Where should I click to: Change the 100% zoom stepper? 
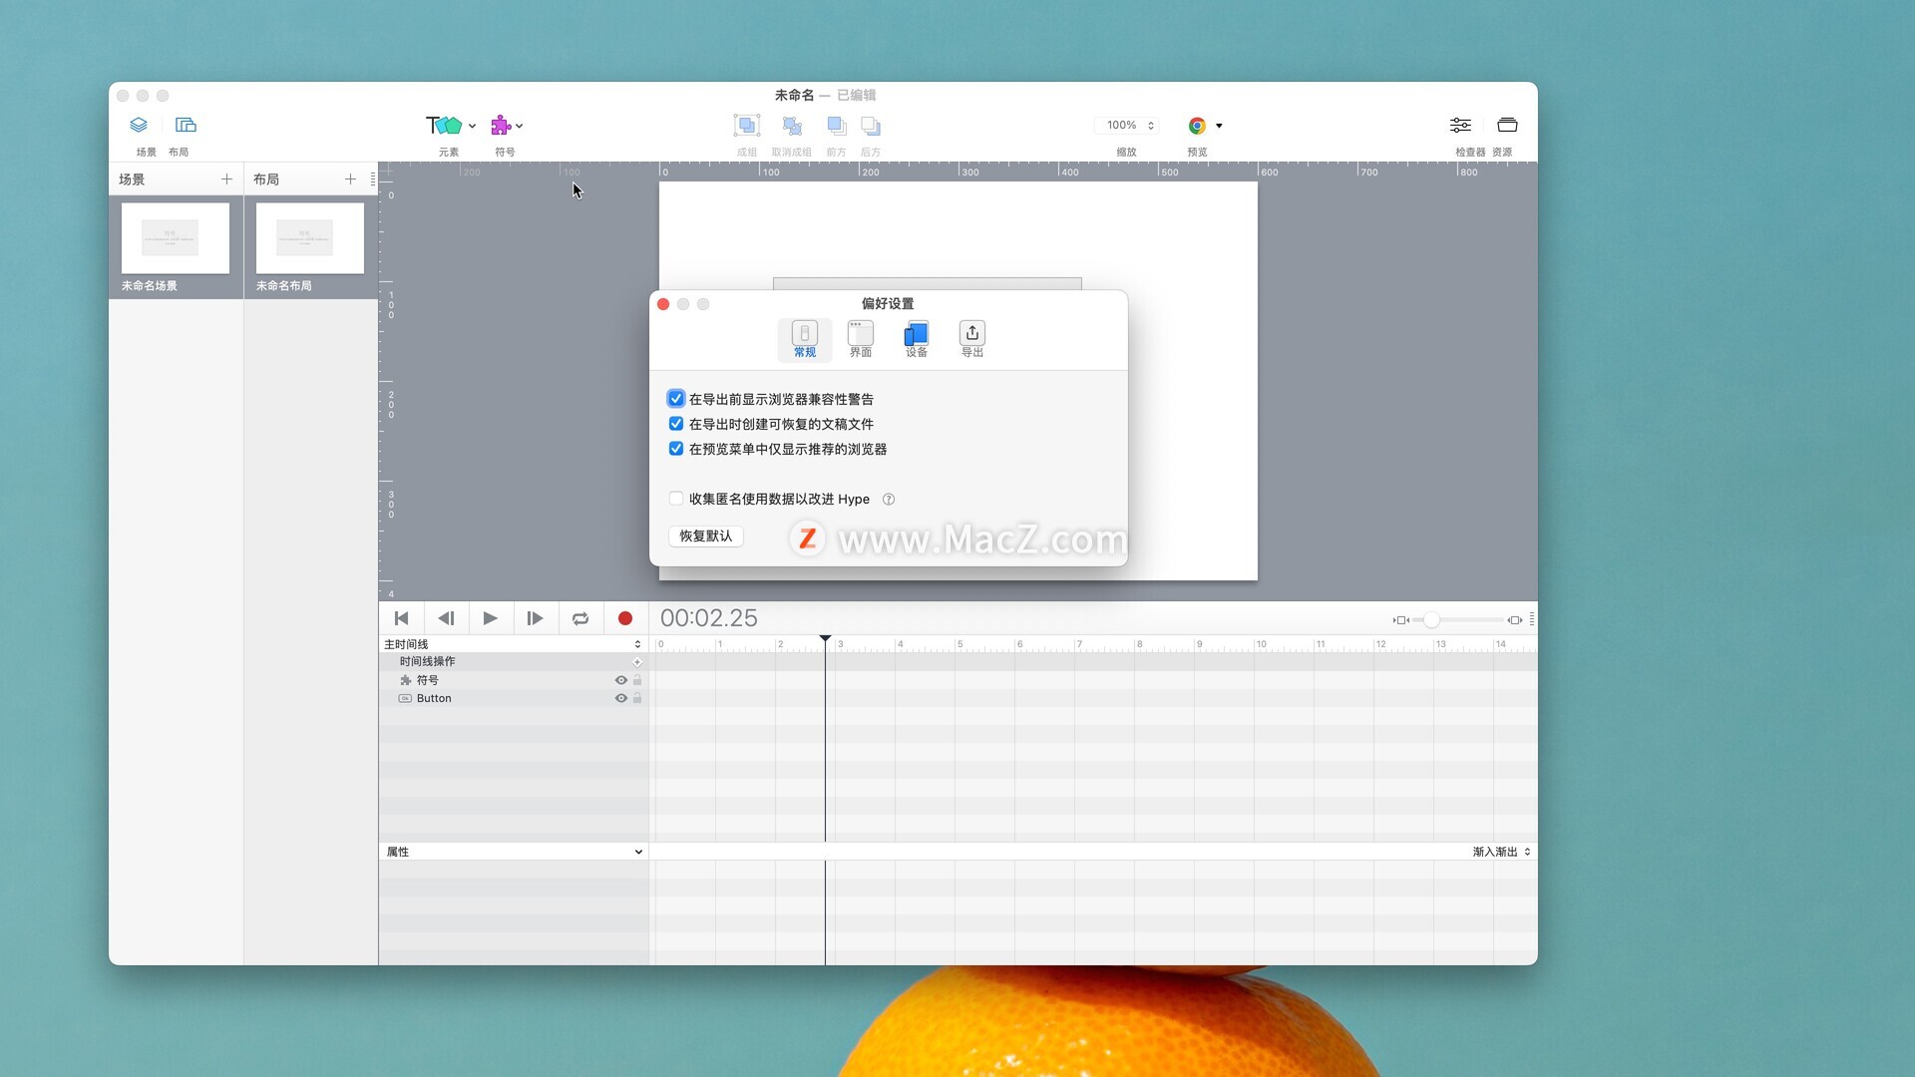1151,126
